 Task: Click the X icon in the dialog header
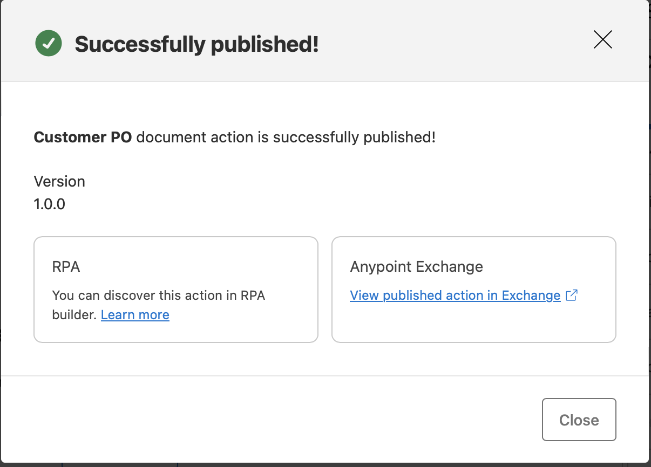tap(602, 39)
